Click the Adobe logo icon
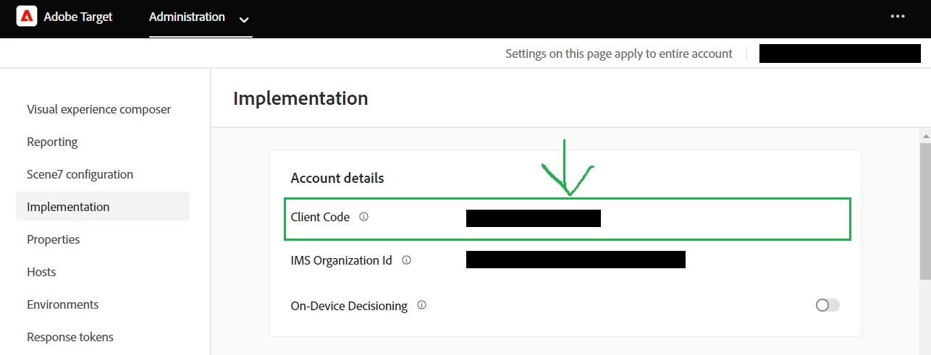This screenshot has height=355, width=931. click(27, 16)
